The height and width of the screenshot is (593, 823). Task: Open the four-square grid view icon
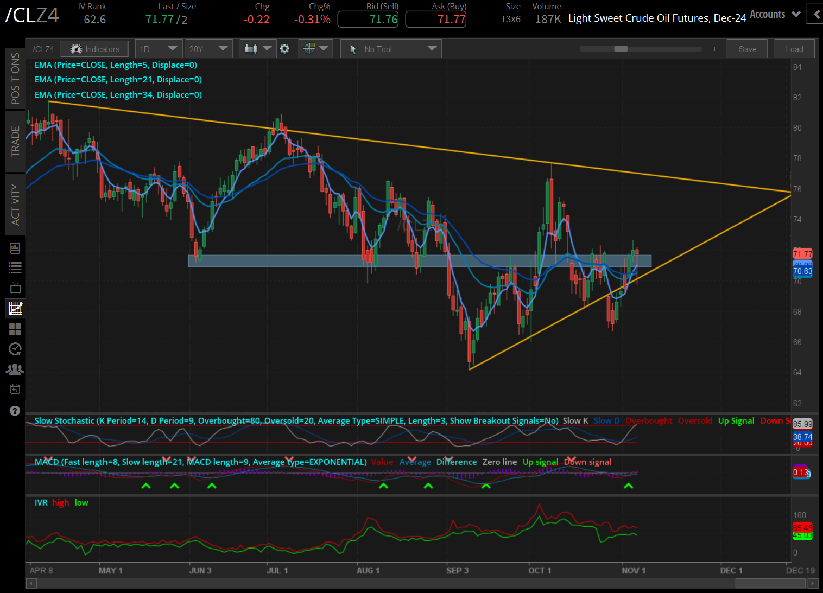point(15,329)
